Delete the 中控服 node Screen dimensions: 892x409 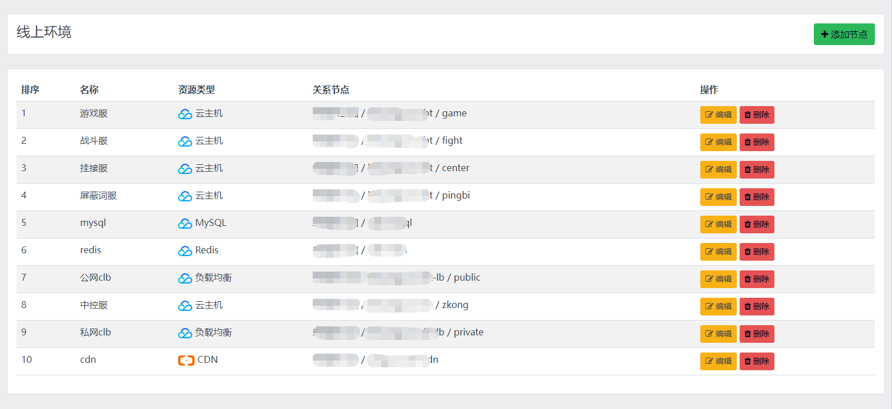757,306
